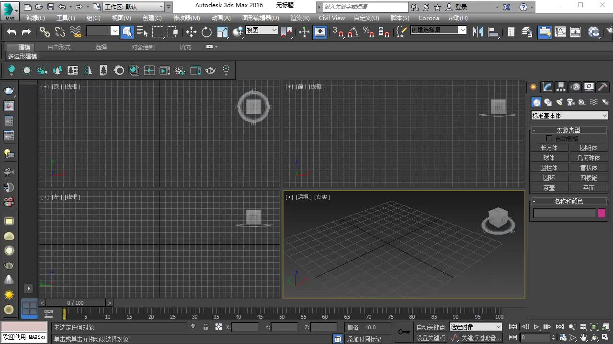The image size is (613, 344).
Task: Open the 标准基本体 dropdown
Action: click(x=569, y=116)
